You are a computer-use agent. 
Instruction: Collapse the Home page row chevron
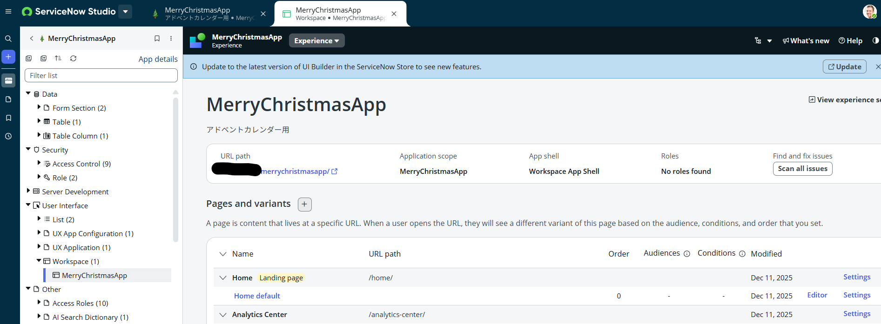point(223,278)
